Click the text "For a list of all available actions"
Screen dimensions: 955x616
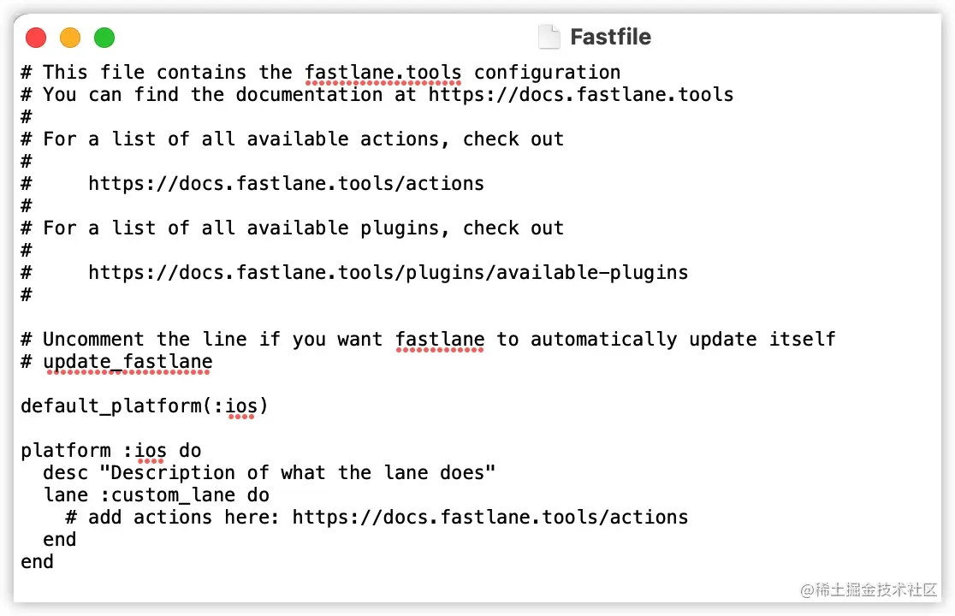(x=240, y=139)
